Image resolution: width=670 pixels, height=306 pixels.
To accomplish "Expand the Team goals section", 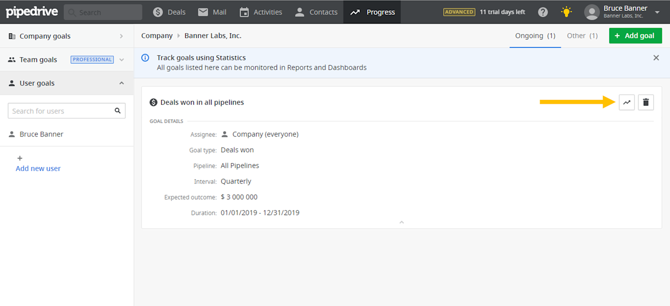I will 122,60.
